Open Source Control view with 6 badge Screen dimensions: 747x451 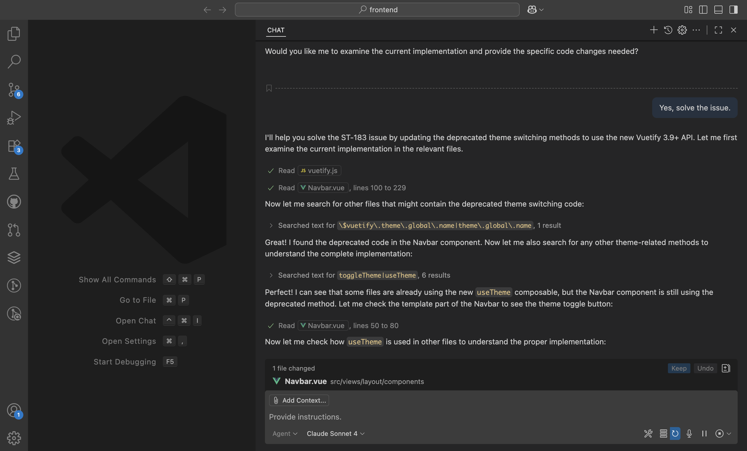tap(14, 90)
